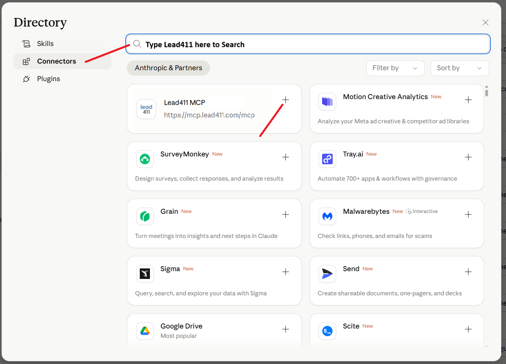This screenshot has width=506, height=364.
Task: Select the Anthropic & Partners filter chip
Action: [168, 68]
